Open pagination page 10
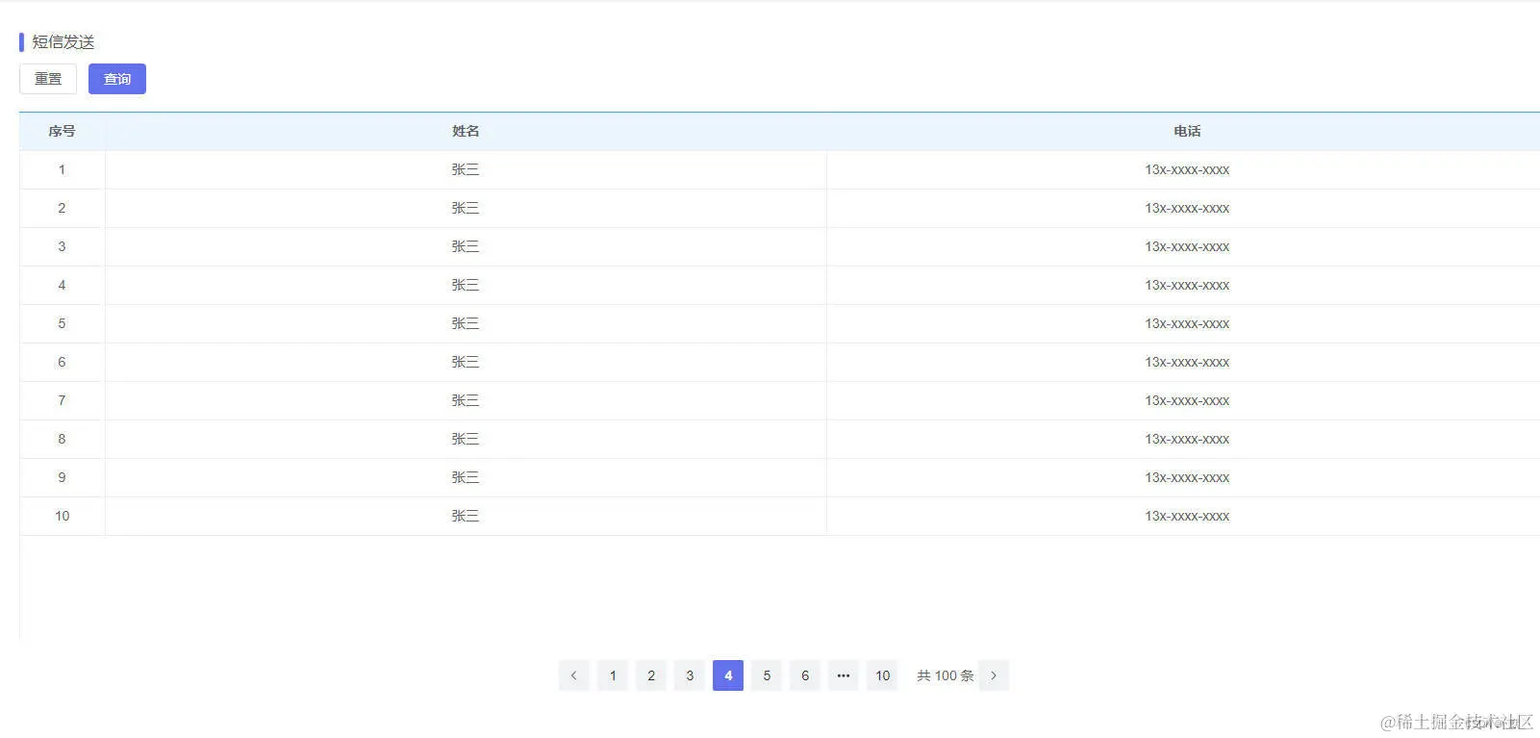Image resolution: width=1540 pixels, height=738 pixels. (883, 675)
